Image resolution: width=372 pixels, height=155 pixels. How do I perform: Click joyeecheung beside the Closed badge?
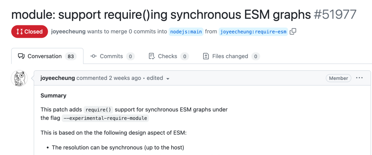(x=68, y=32)
